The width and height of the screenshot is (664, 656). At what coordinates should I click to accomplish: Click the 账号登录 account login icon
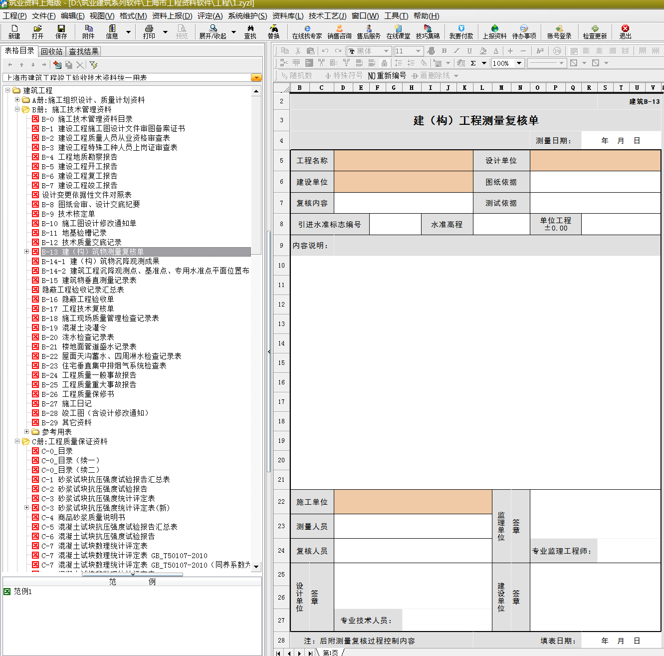[560, 32]
